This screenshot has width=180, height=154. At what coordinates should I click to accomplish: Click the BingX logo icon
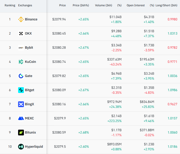(21, 104)
